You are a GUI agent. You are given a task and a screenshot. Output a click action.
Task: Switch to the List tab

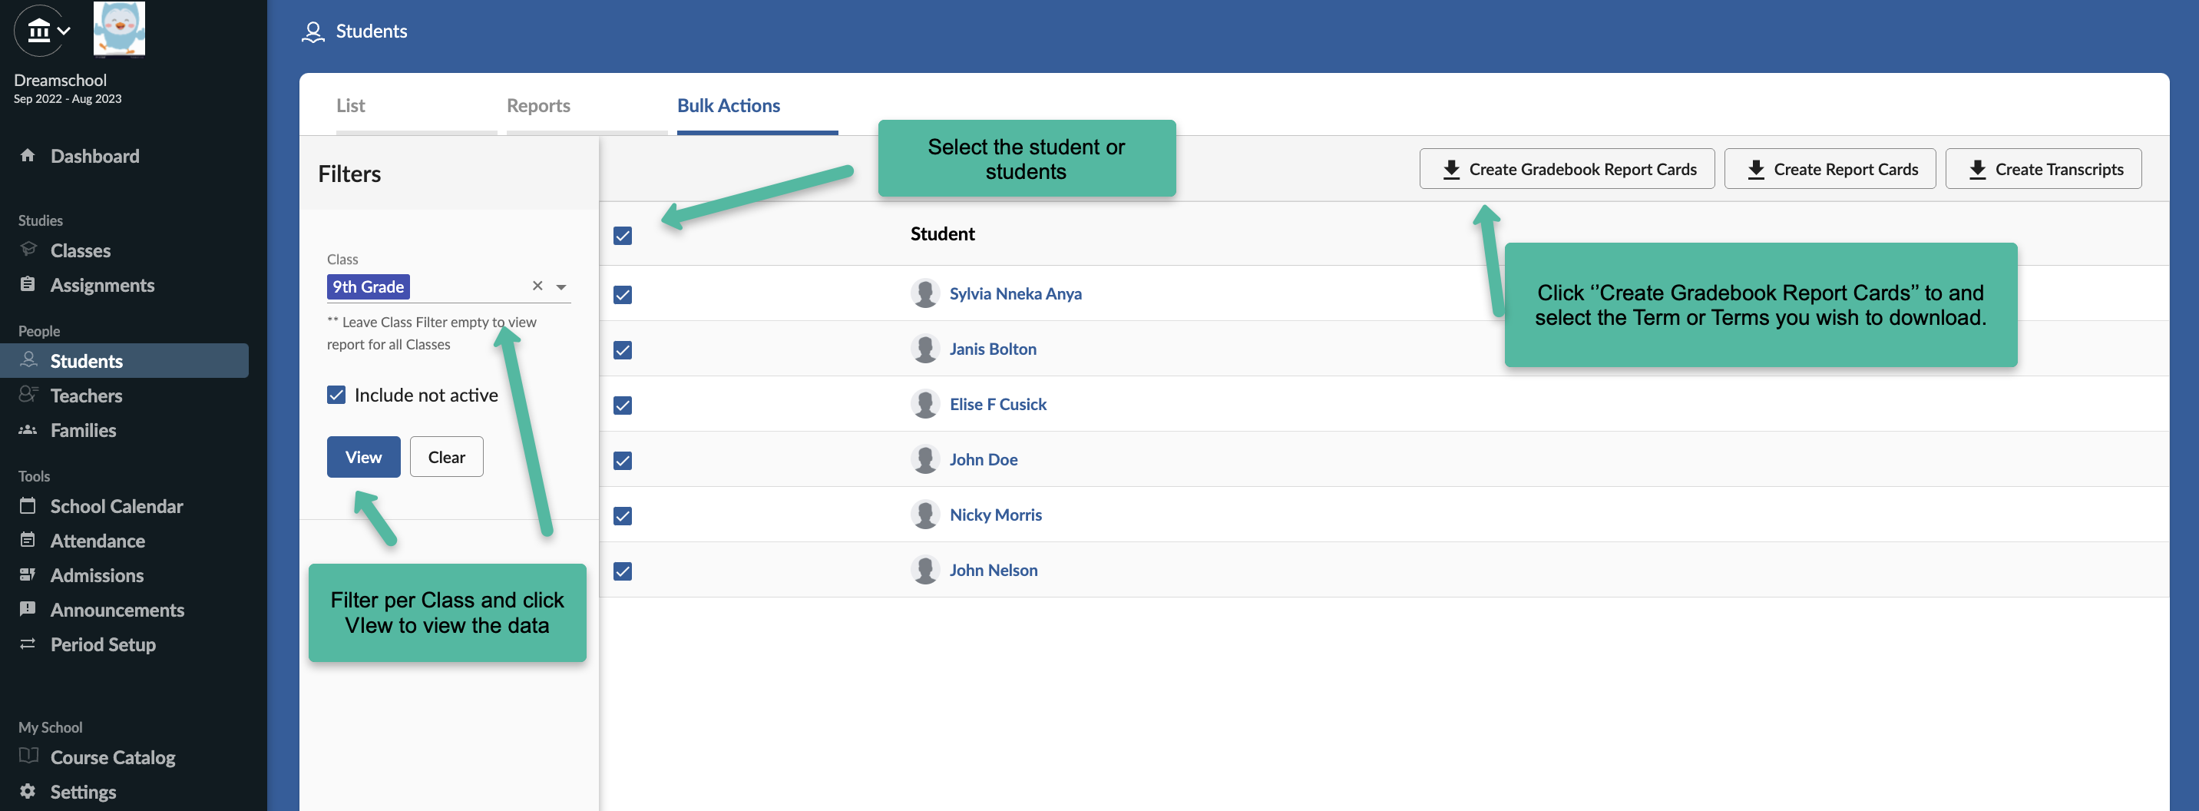[350, 105]
